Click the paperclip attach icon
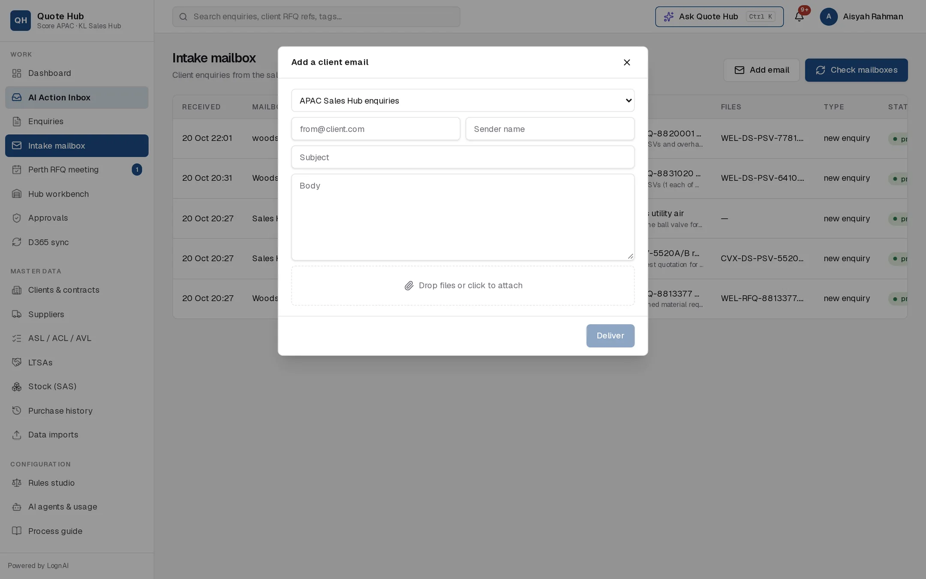 tap(409, 286)
